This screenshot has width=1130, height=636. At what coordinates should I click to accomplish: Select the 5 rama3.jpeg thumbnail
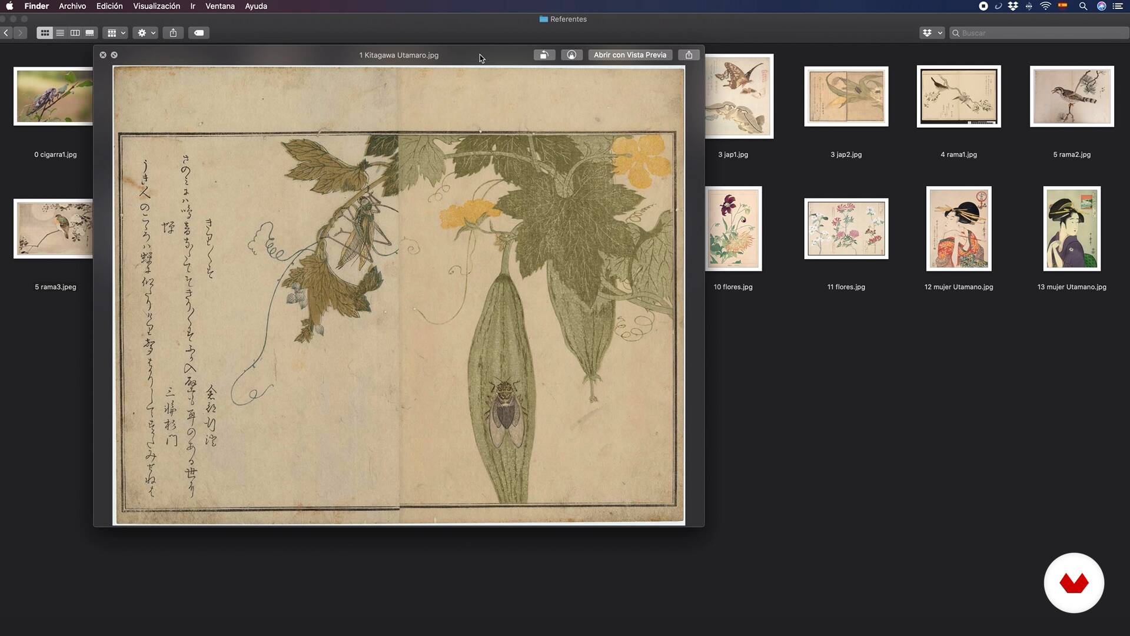click(53, 228)
